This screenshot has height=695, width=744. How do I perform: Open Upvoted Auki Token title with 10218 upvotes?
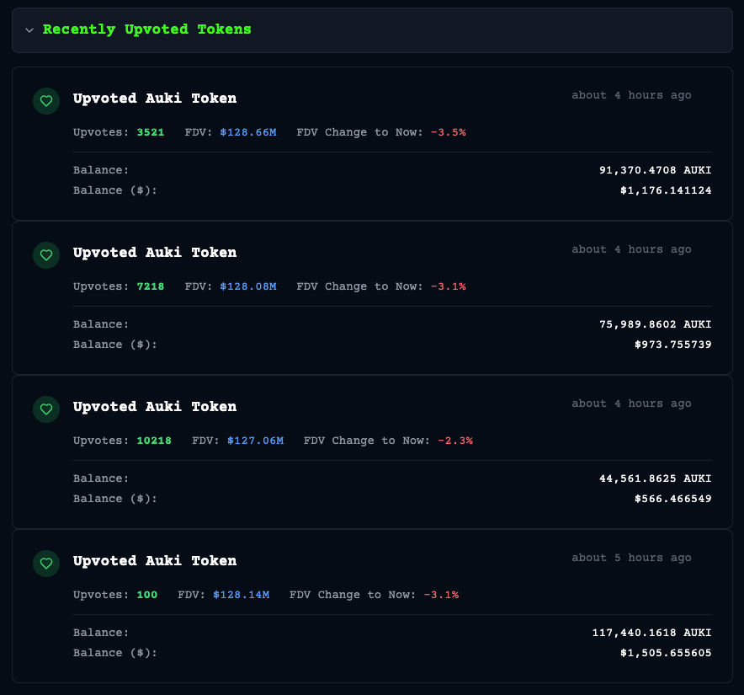coord(155,407)
